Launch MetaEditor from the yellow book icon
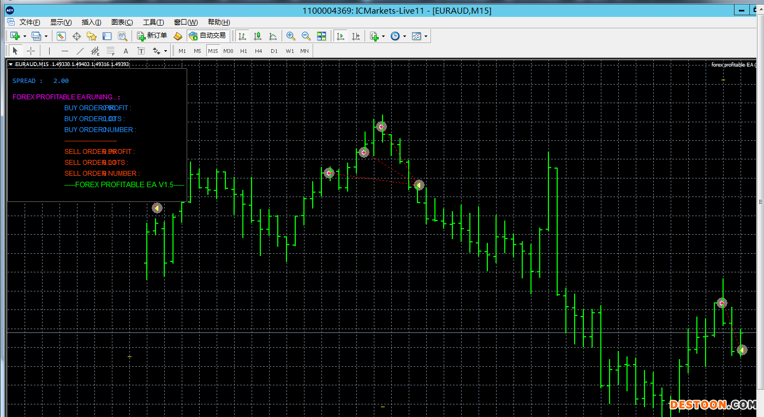 (x=177, y=36)
